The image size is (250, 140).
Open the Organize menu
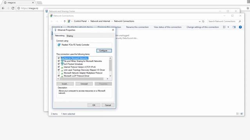pyautogui.click(x=57, y=27)
